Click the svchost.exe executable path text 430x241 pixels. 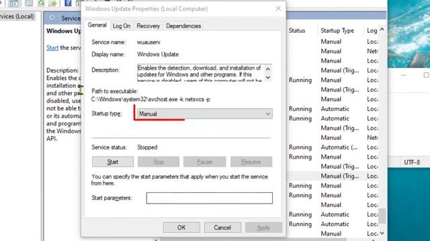(150, 100)
